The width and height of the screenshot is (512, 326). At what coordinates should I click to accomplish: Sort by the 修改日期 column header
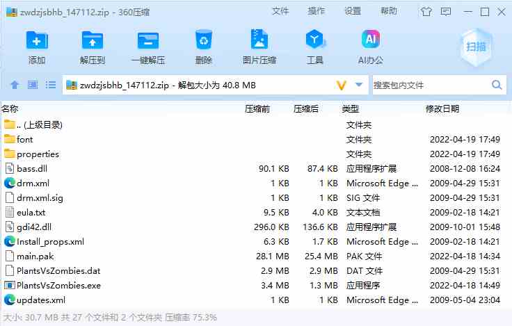click(x=442, y=108)
